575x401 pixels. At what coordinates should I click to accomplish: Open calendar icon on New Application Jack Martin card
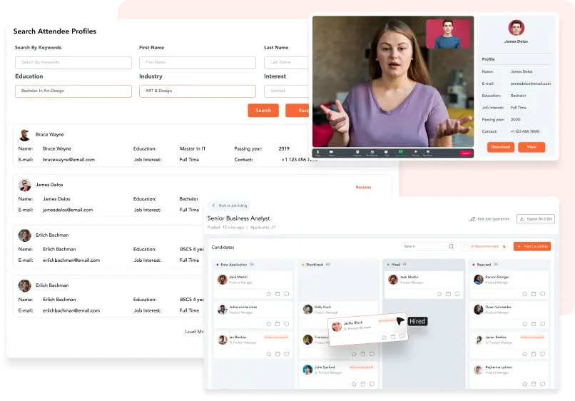[278, 294]
